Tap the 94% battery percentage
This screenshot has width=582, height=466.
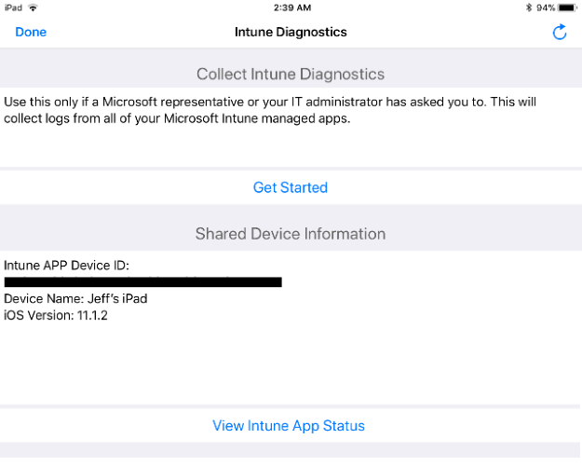[x=547, y=7]
